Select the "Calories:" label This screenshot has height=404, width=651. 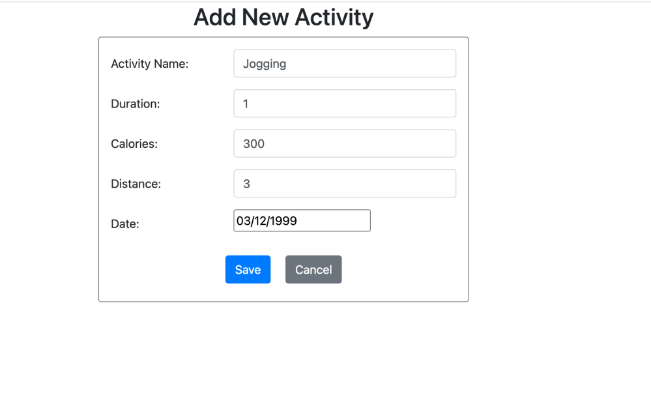pos(134,144)
